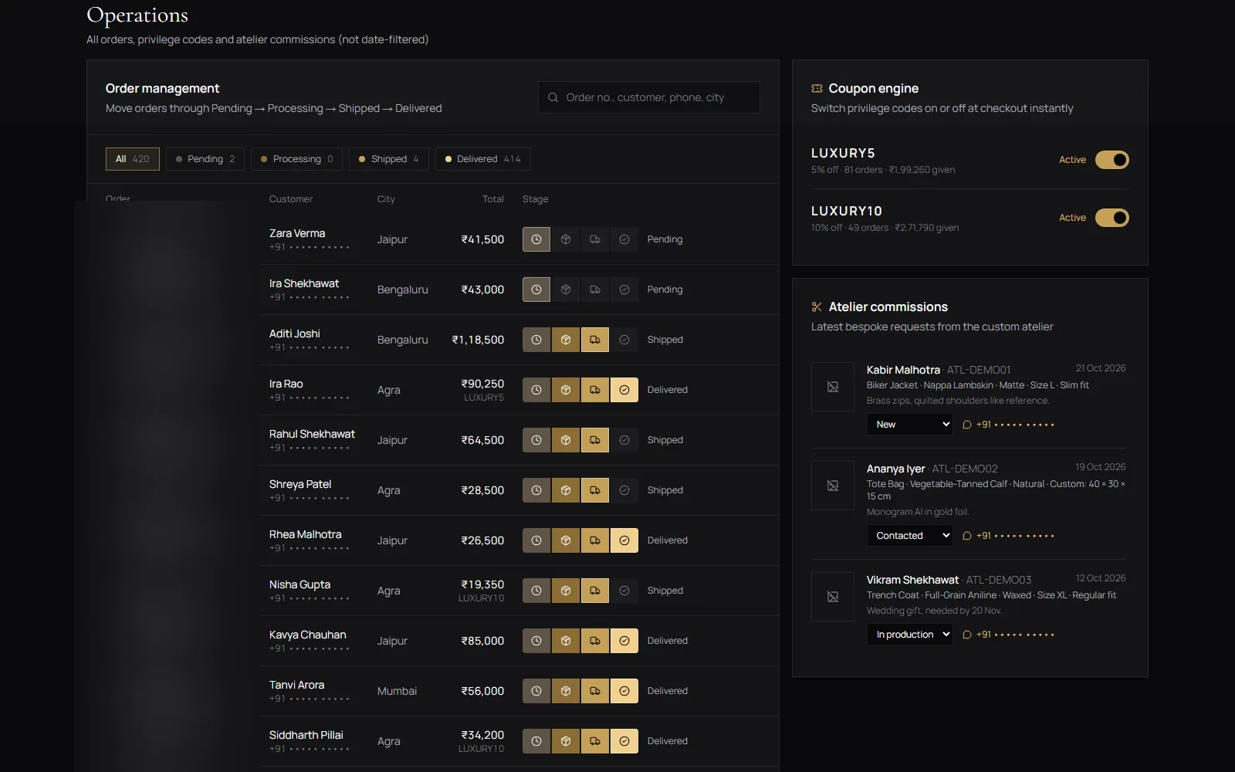Filter orders by Pending
Image resolution: width=1235 pixels, height=772 pixels.
(x=205, y=159)
